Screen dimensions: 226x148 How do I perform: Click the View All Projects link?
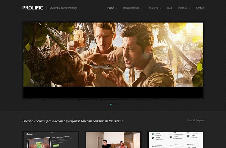pyautogui.click(x=195, y=120)
